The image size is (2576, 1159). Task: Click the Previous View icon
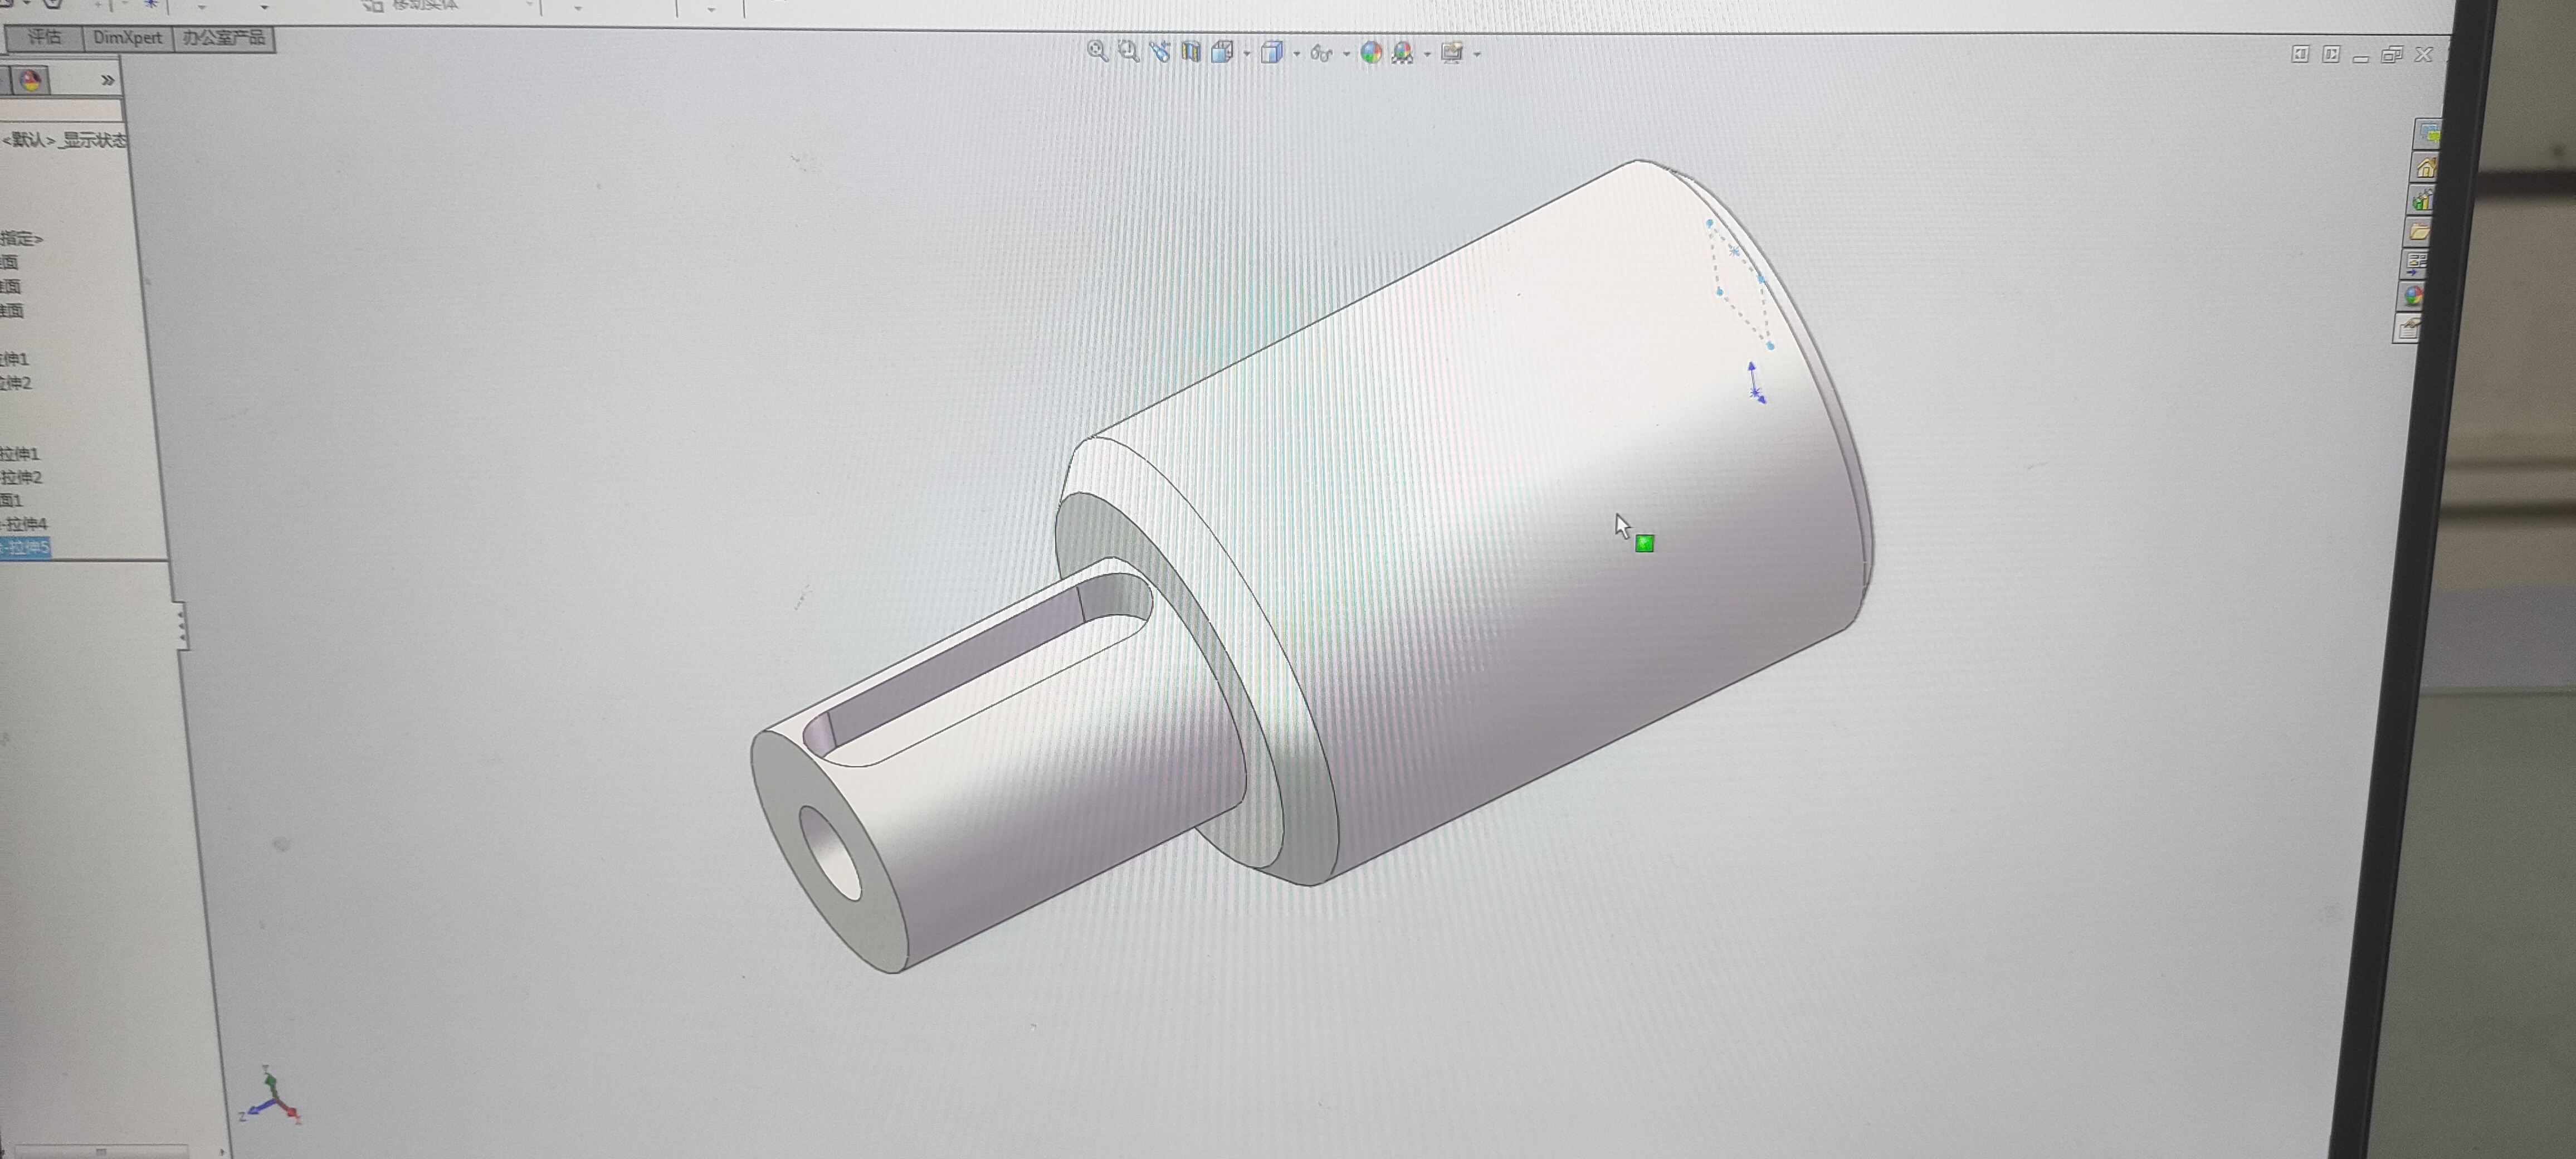point(1160,51)
